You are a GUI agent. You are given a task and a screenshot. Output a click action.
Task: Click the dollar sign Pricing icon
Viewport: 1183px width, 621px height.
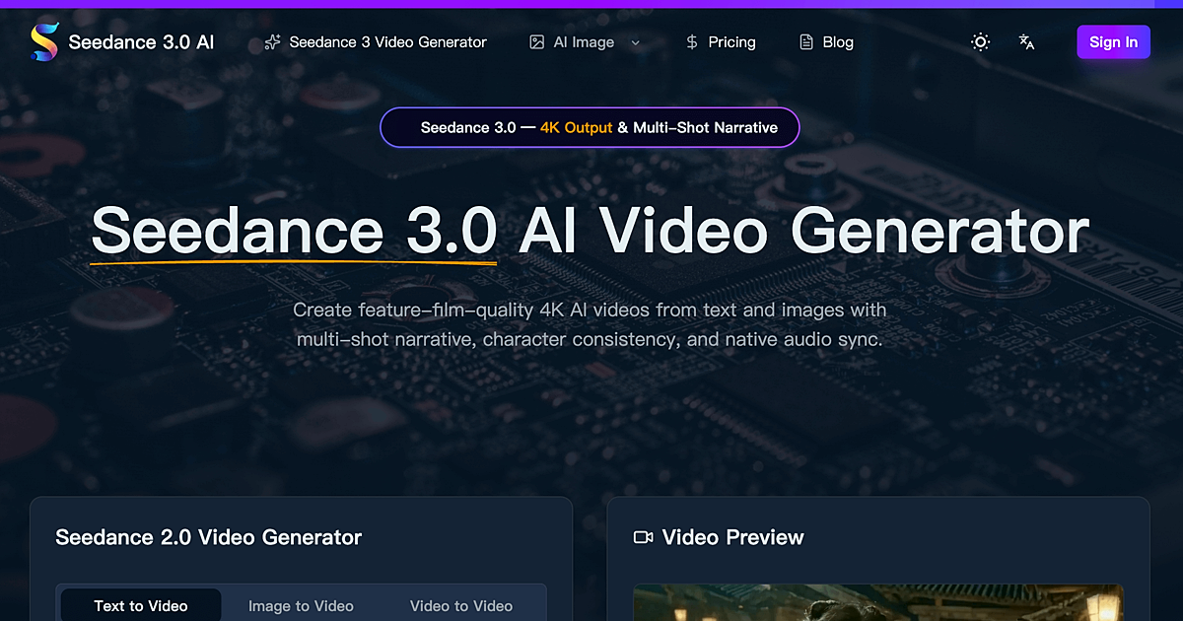(691, 42)
